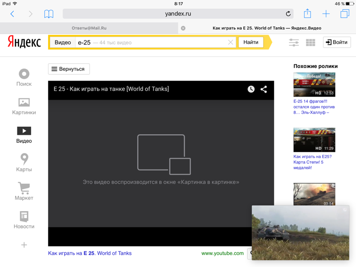
Task: Open Карты in the sidebar
Action: (24, 163)
